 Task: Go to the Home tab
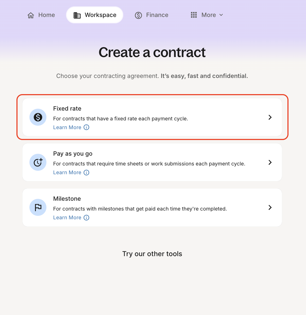[x=46, y=15]
